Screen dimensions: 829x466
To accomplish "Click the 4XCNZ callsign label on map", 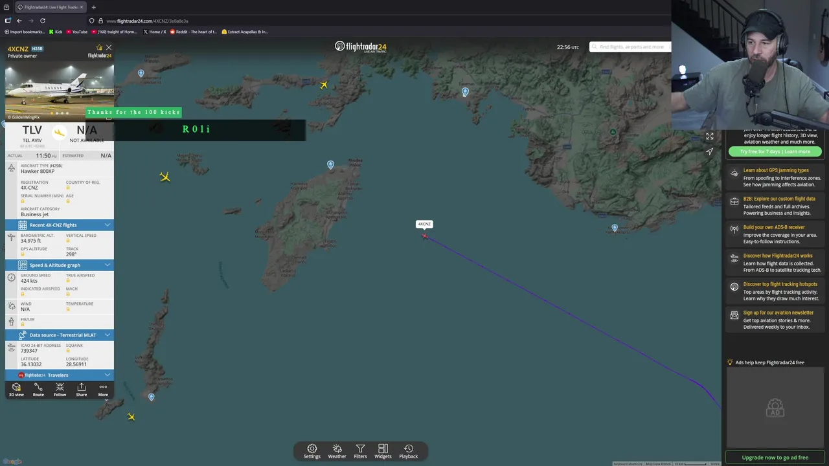I will (424, 224).
